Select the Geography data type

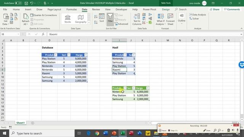(80, 19)
